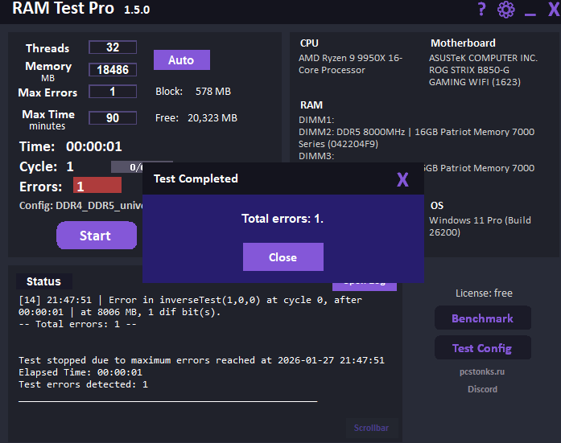
Task: Click the 'ROG STRIX B850-G' motherboard text
Action: (x=469, y=70)
